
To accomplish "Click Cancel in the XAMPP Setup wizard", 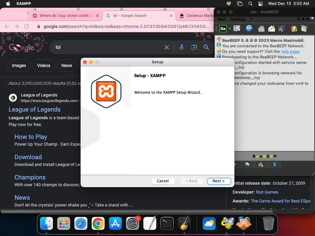I will click(163, 181).
